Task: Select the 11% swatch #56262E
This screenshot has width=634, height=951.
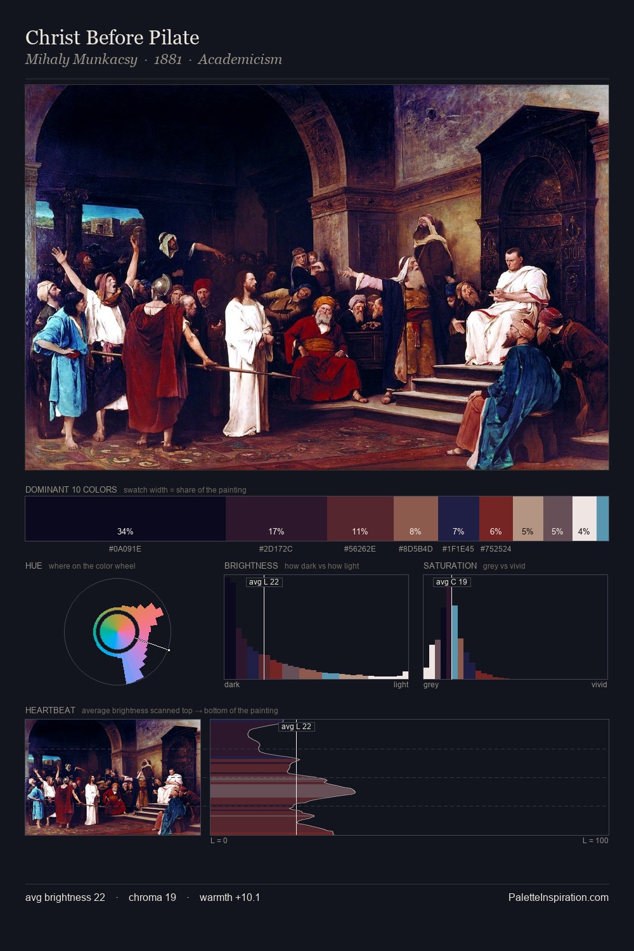Action: (360, 519)
